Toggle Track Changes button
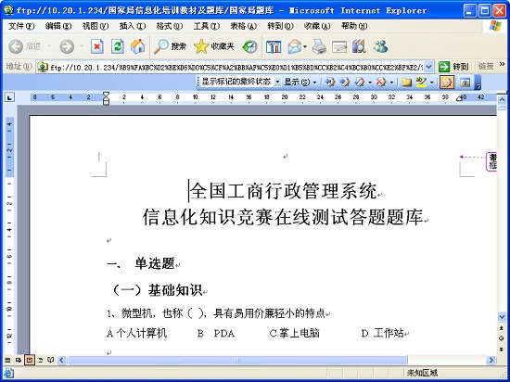Image resolution: width=510 pixels, height=382 pixels. pos(447,83)
